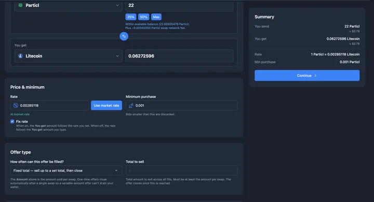The image size is (374, 202).
Task: Click the Fix rate label text
Action: 22,121
